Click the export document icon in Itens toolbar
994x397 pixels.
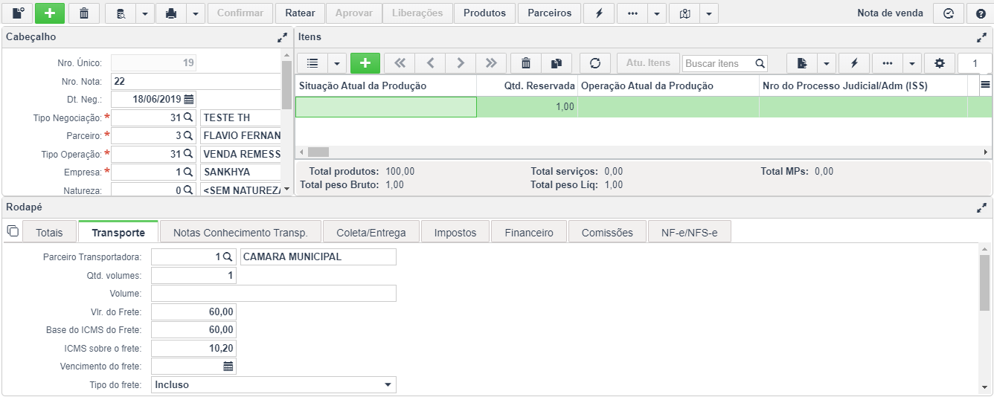802,63
